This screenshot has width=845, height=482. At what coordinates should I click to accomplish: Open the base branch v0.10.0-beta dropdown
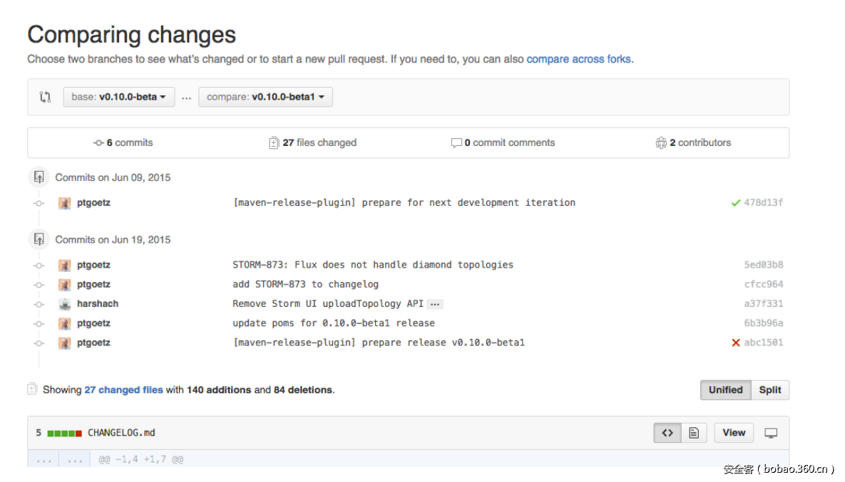click(118, 97)
